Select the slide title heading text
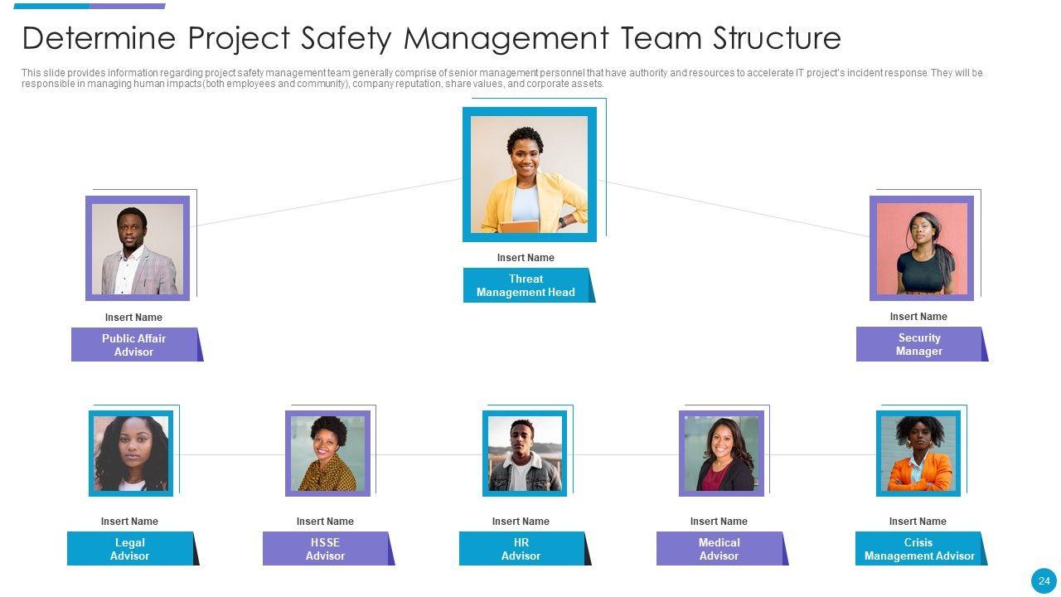The width and height of the screenshot is (1061, 597). click(431, 38)
